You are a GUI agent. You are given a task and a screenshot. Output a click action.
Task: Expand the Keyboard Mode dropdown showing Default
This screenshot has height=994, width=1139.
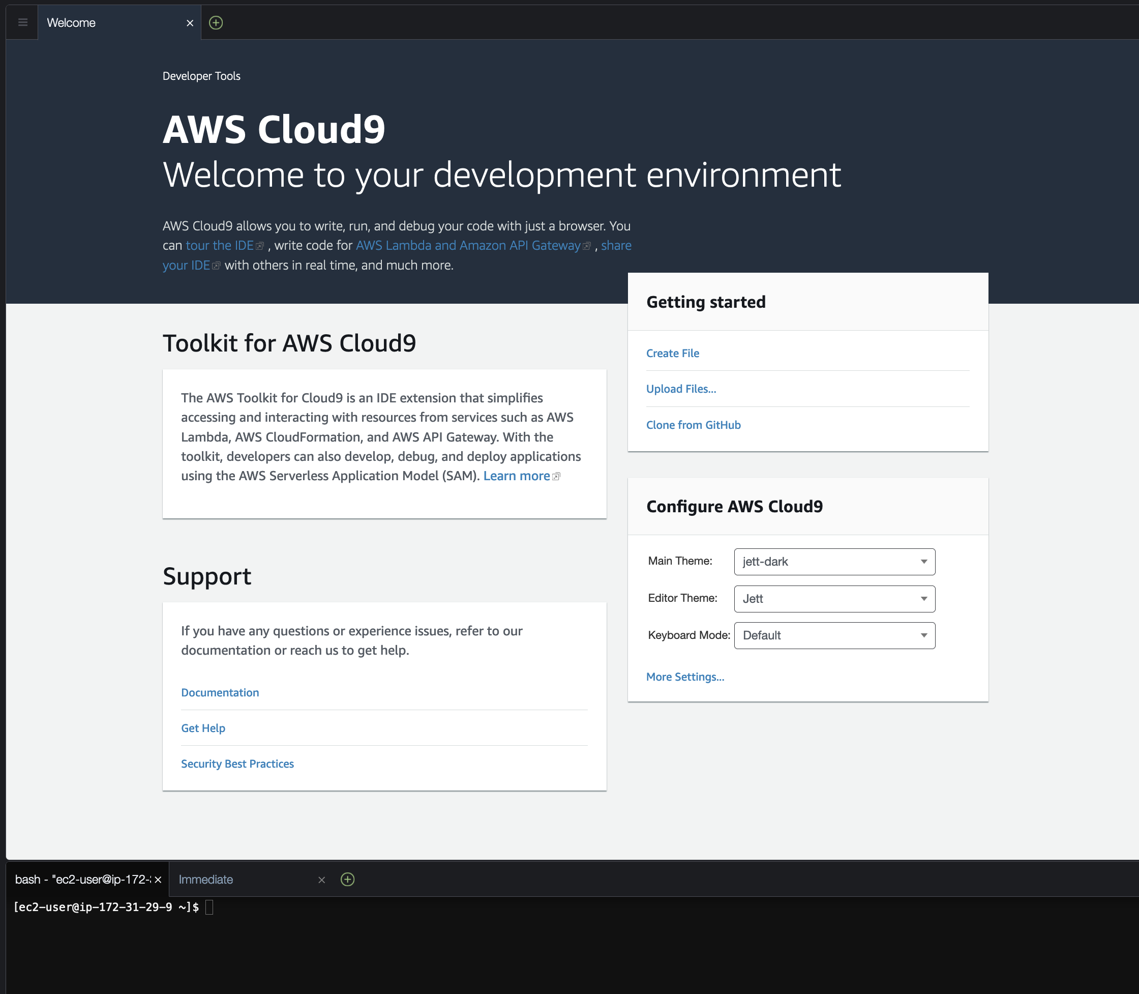pos(834,635)
